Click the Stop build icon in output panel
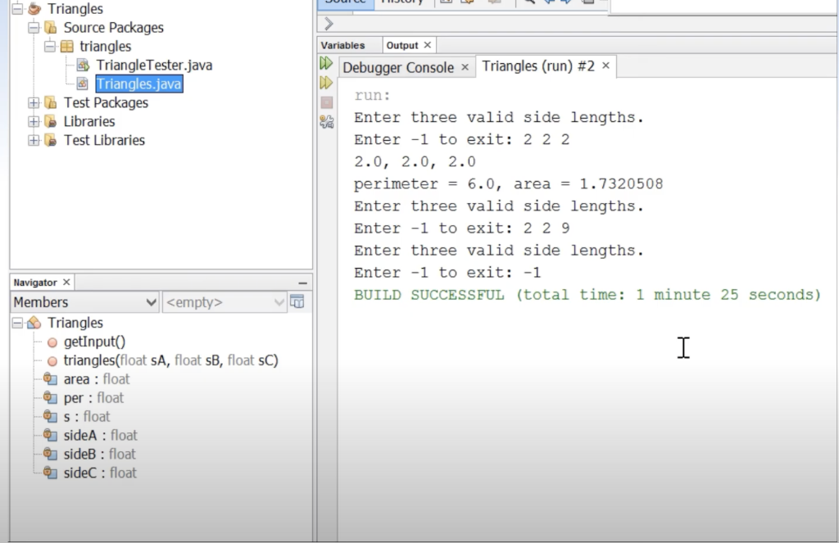The height and width of the screenshot is (543, 839). (x=325, y=101)
